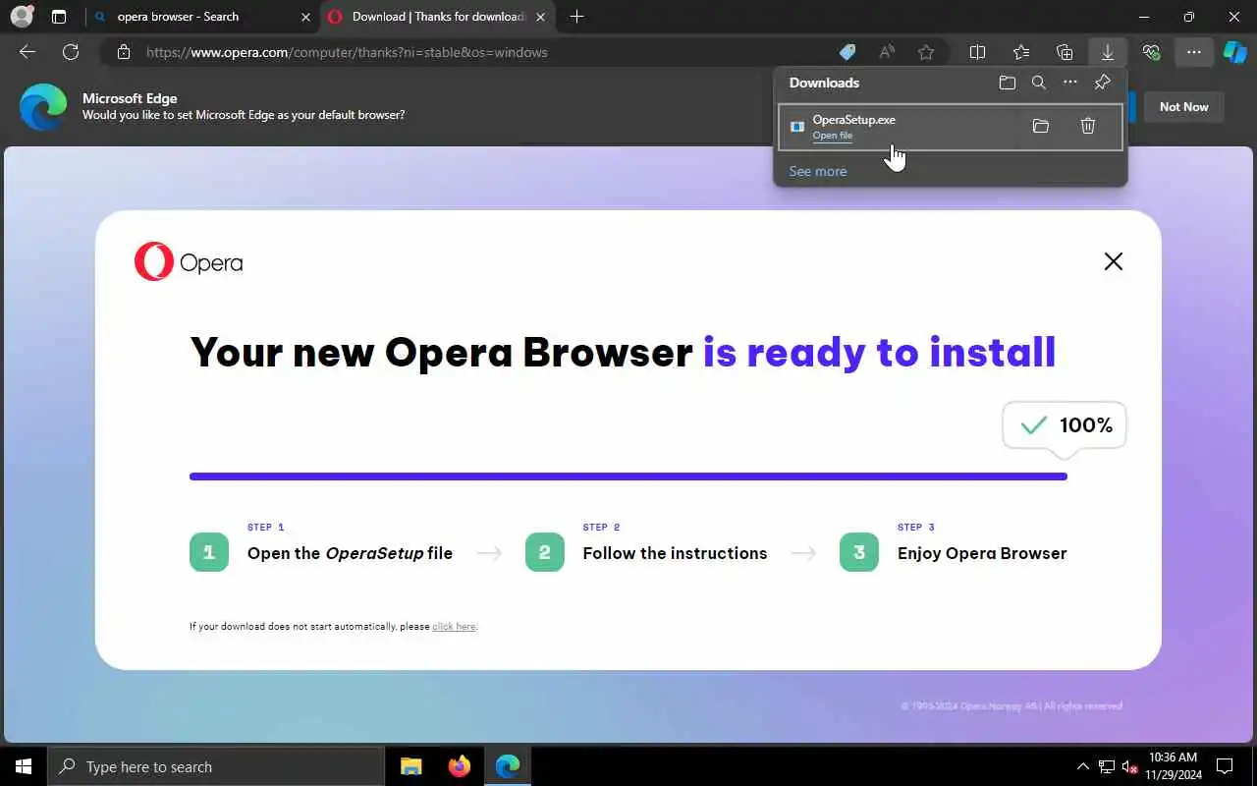The height and width of the screenshot is (786, 1257).
Task: Launch Firefox from the taskbar
Action: pos(459,766)
